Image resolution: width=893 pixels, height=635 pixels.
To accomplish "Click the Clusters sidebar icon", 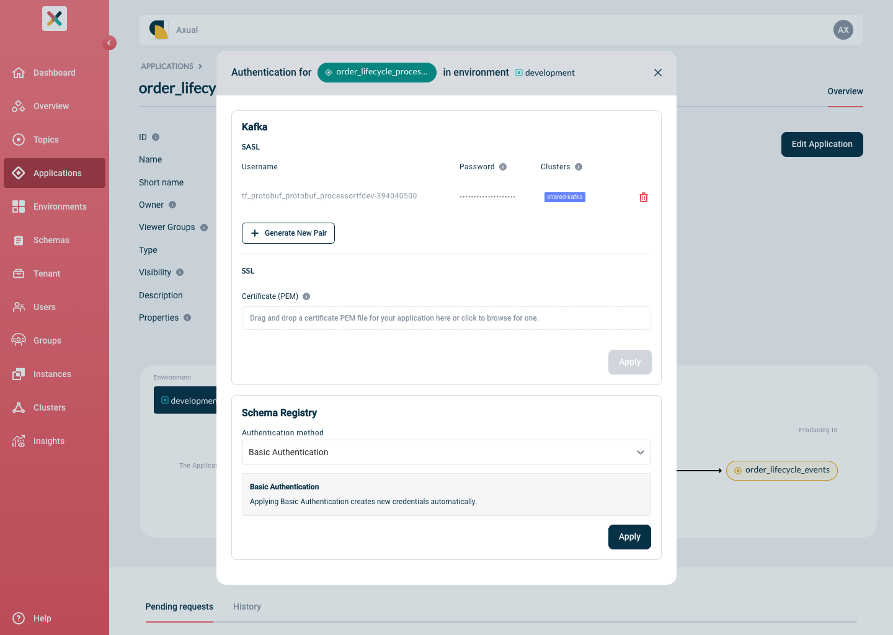I will [19, 407].
